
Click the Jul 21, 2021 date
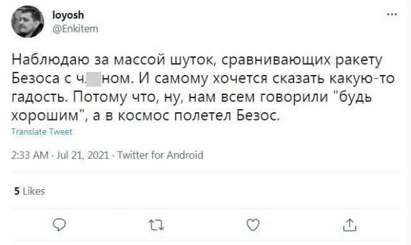pos(83,155)
